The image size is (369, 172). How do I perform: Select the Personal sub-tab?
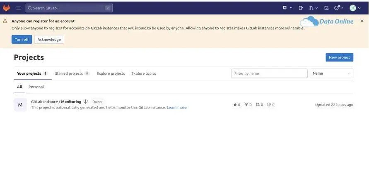[x=36, y=87]
